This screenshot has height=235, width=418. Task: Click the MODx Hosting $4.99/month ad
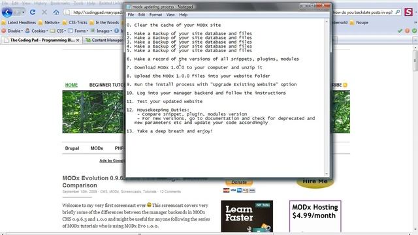(x=315, y=216)
